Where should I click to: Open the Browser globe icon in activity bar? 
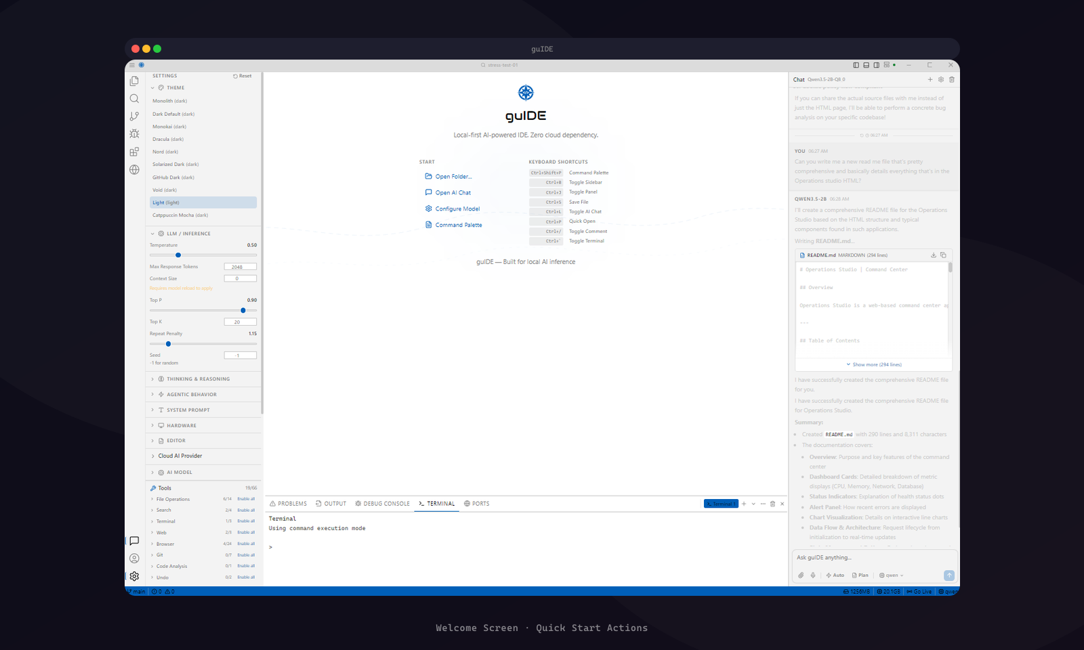(134, 169)
